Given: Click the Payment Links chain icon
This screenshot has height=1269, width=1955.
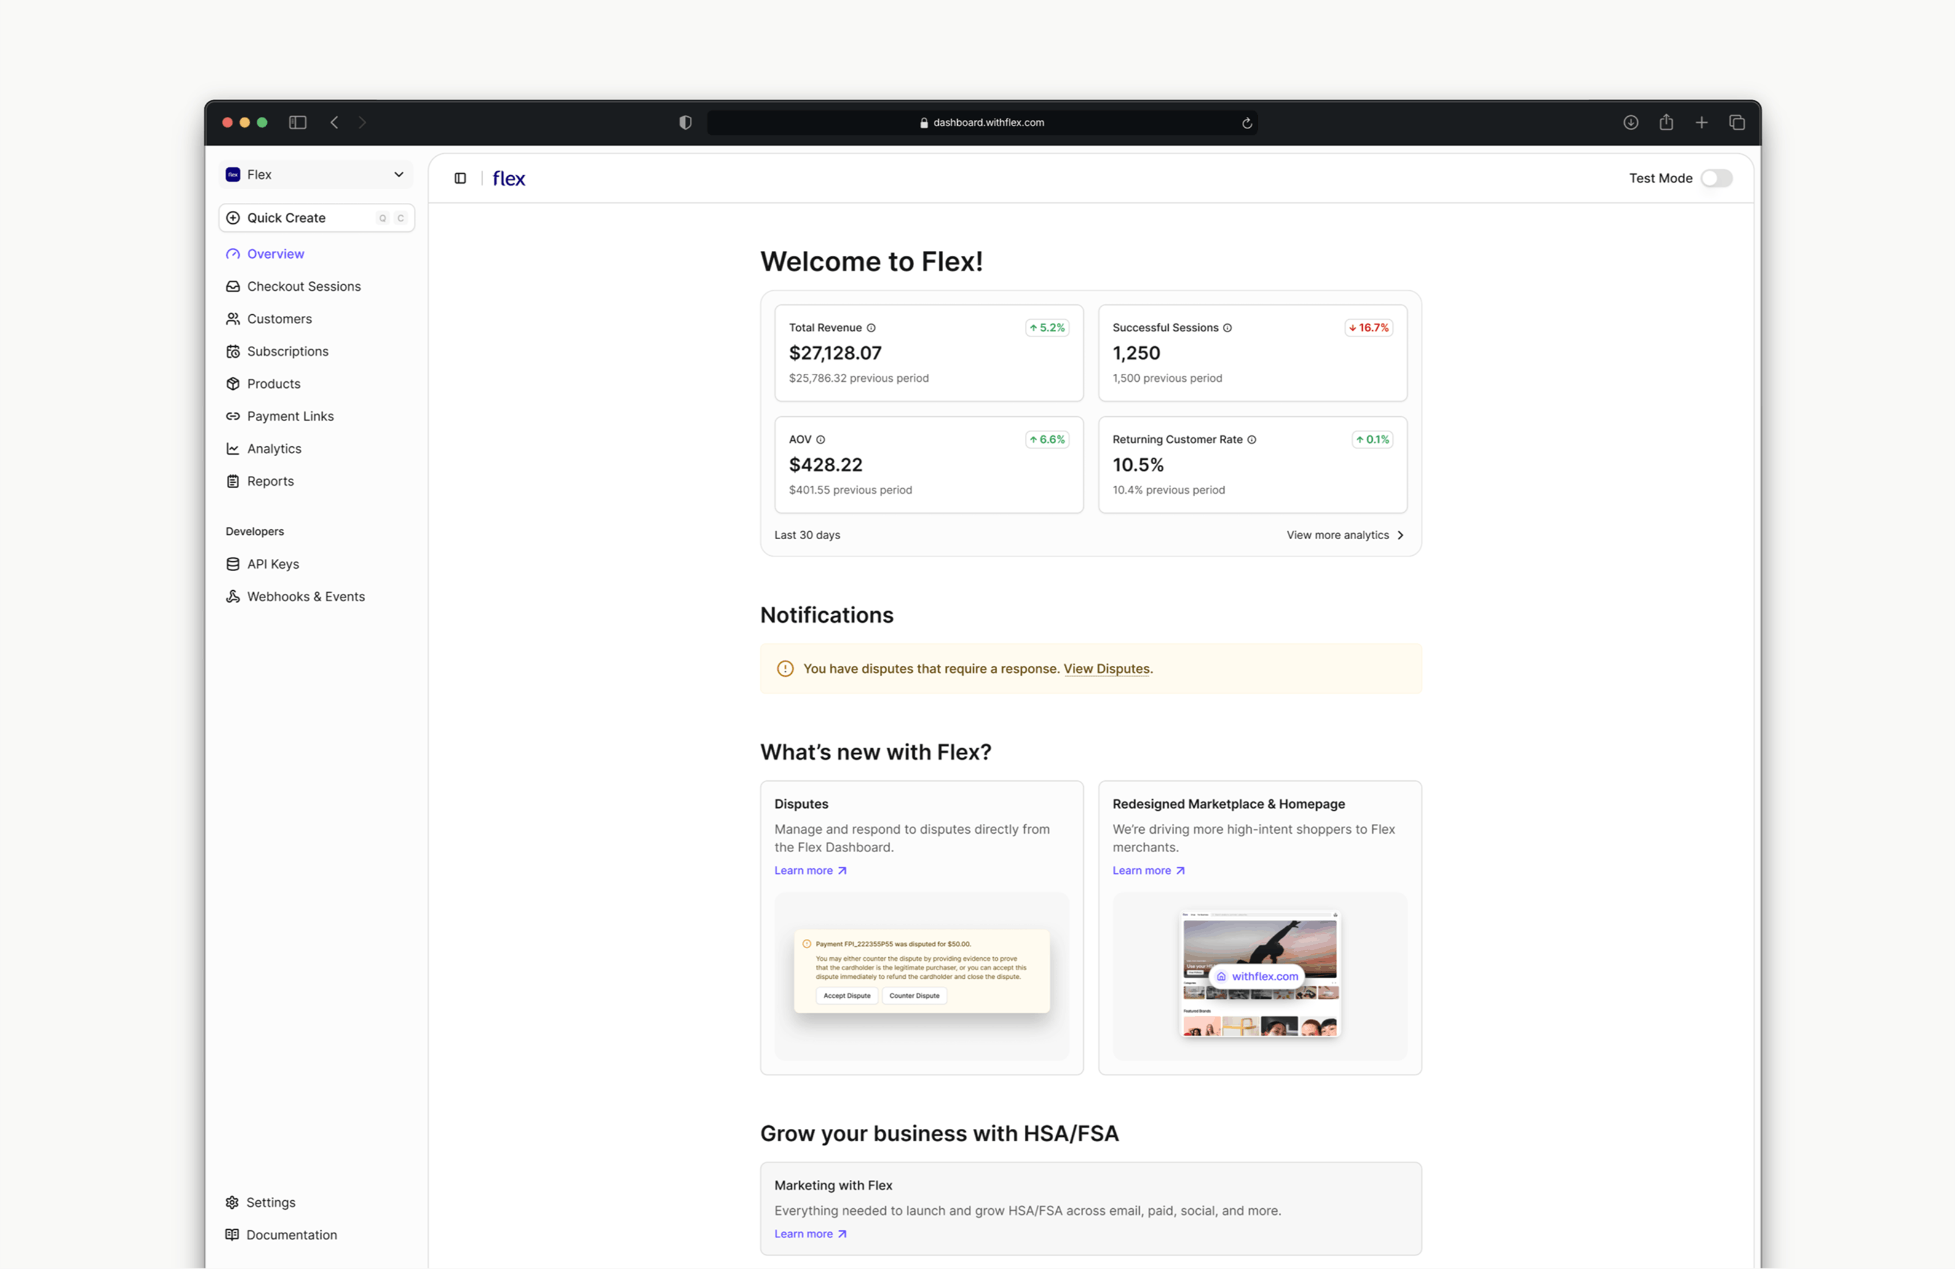Looking at the screenshot, I should click(x=233, y=416).
